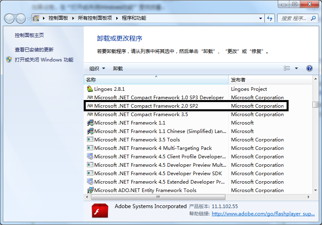
Task: Select 程序和功能 breadcrumb
Action: 134,18
